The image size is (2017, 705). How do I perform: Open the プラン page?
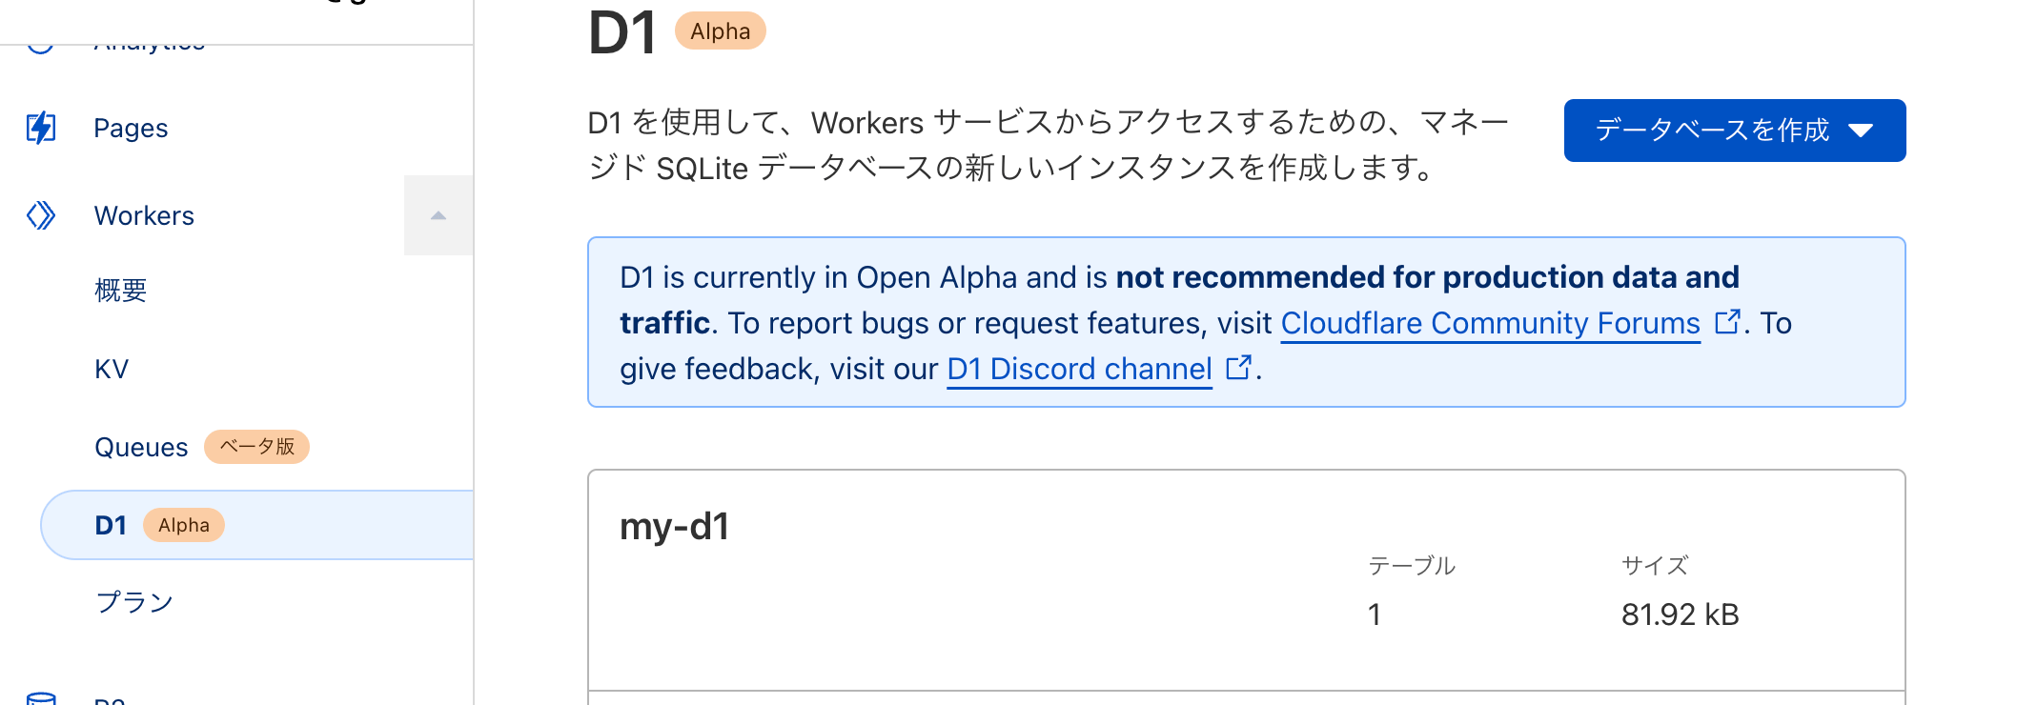(134, 601)
